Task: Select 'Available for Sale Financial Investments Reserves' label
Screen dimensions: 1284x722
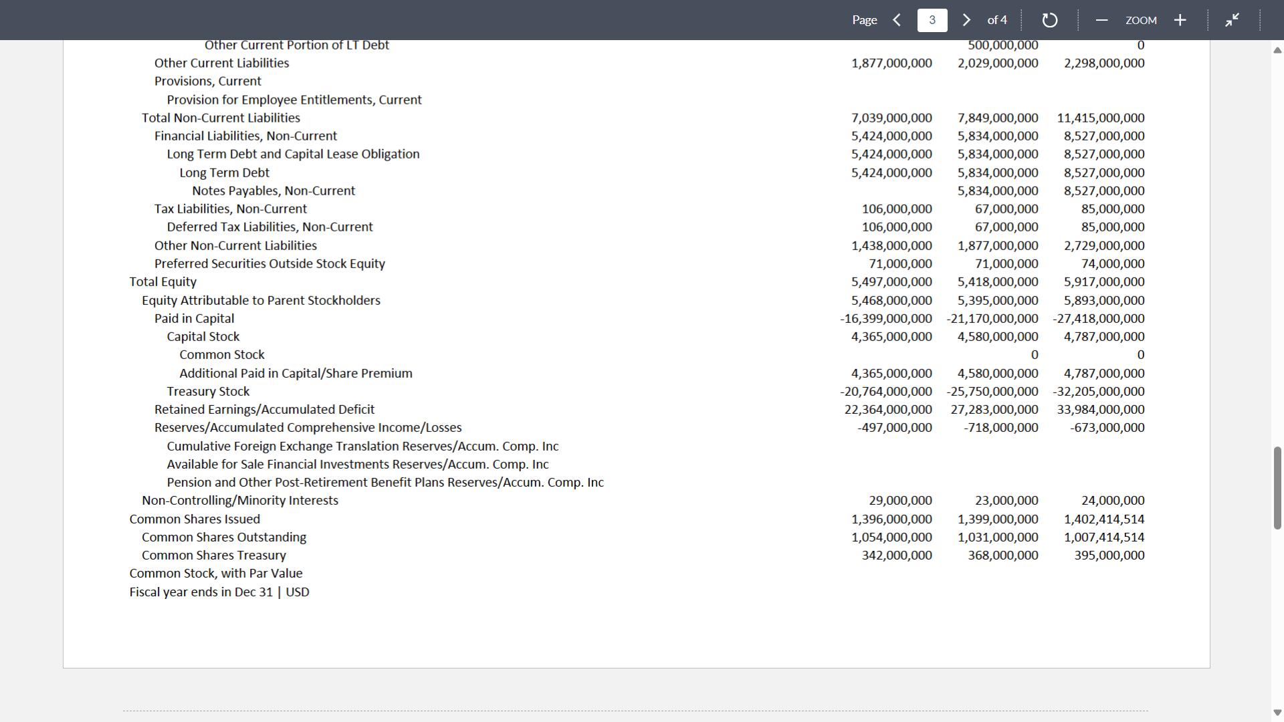Action: coord(357,464)
